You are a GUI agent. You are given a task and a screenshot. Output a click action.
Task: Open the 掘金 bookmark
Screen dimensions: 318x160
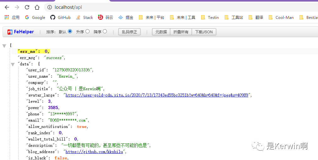[126, 17]
